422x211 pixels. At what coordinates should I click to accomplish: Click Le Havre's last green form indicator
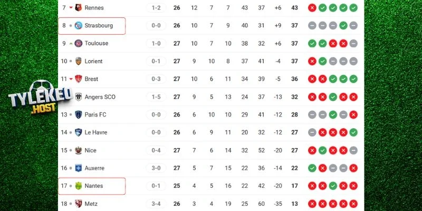pos(353,132)
